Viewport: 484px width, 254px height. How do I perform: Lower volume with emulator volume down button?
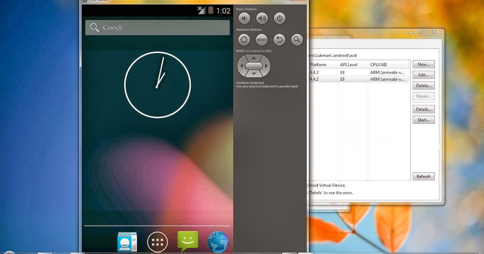(x=244, y=18)
